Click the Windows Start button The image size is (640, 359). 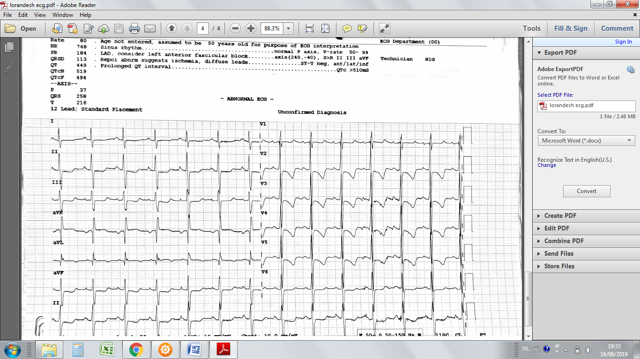12,350
